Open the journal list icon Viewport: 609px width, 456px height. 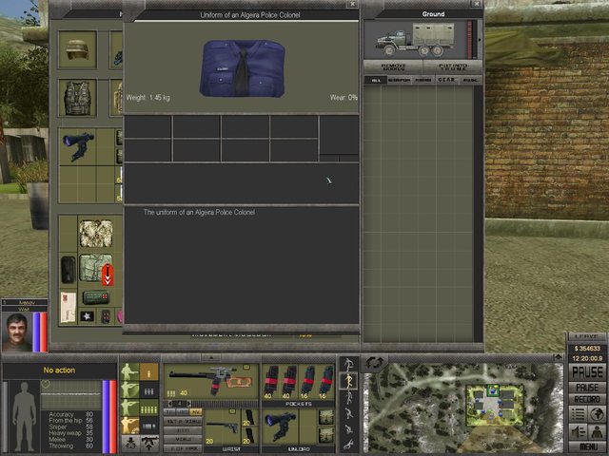[x=578, y=414]
